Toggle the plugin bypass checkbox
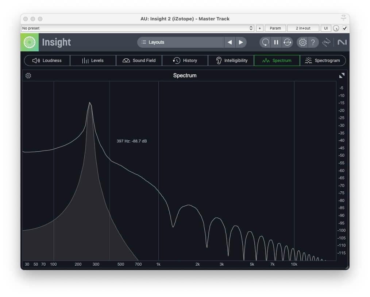The height and width of the screenshot is (297, 370). tap(344, 28)
